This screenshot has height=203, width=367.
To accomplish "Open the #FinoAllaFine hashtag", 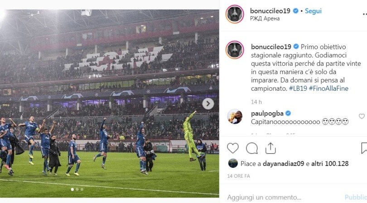I will coord(328,88).
